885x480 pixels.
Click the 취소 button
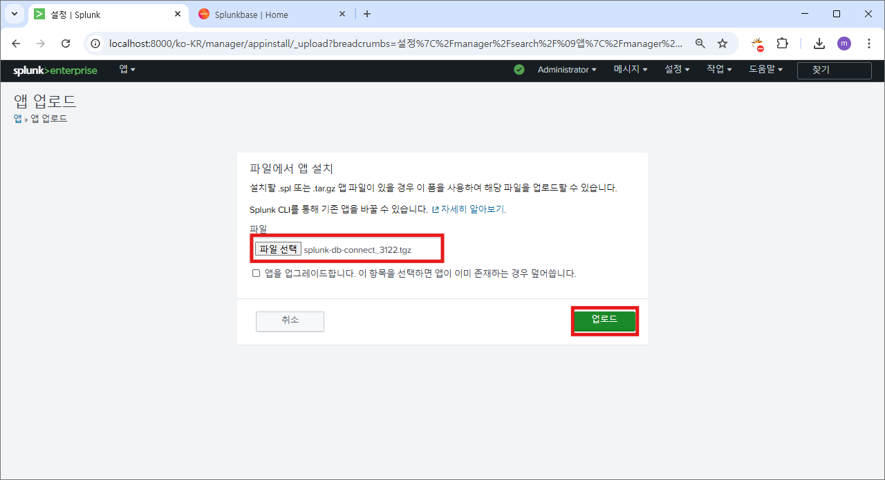[x=290, y=320]
